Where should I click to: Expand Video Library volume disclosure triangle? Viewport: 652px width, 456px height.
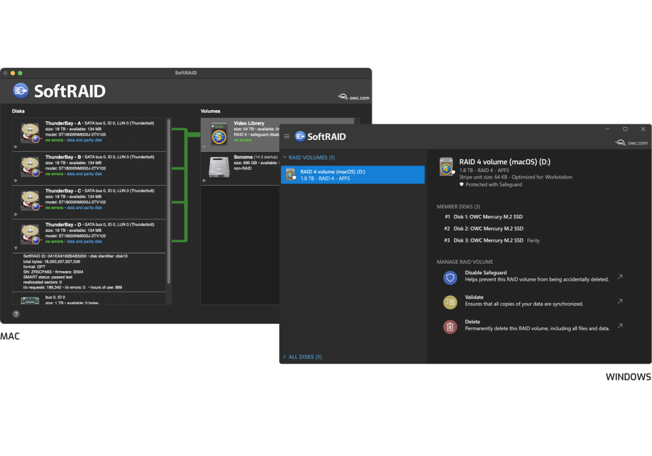click(x=204, y=147)
